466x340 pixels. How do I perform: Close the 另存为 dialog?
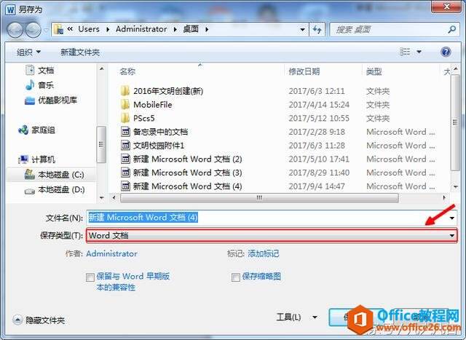[446, 7]
